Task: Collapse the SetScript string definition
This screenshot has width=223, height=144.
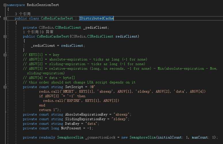Action: click(x=5, y=87)
